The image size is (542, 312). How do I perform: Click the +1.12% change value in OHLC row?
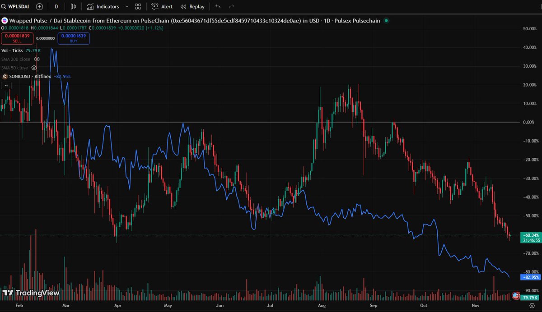(x=154, y=28)
